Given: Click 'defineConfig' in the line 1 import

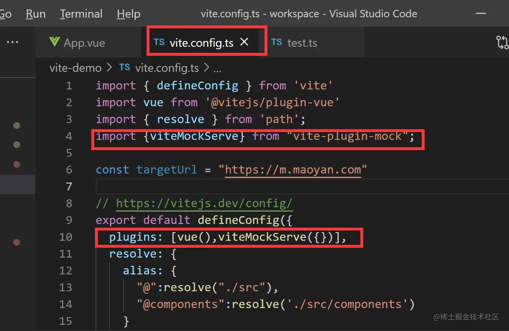Looking at the screenshot, I should tap(197, 86).
